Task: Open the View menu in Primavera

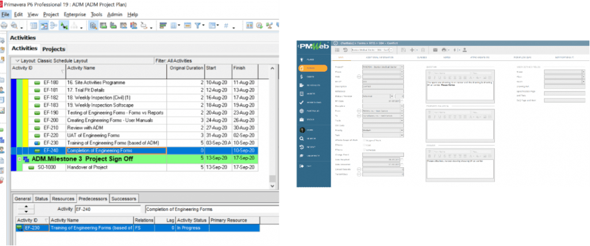Action: (x=33, y=14)
